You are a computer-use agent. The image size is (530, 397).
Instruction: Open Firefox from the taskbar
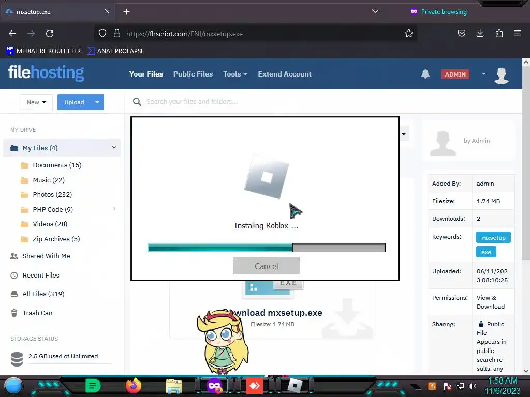133,386
